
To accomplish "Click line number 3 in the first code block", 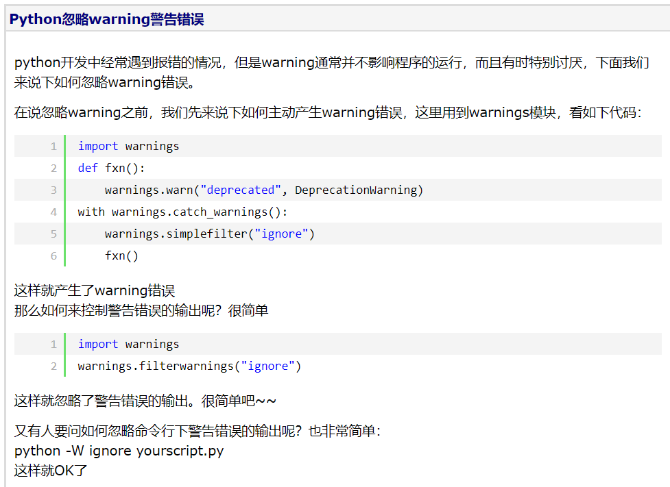I will coord(53,190).
